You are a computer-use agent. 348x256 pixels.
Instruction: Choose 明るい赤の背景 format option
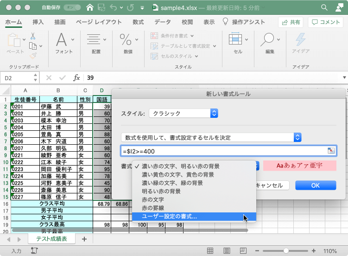coord(194,191)
